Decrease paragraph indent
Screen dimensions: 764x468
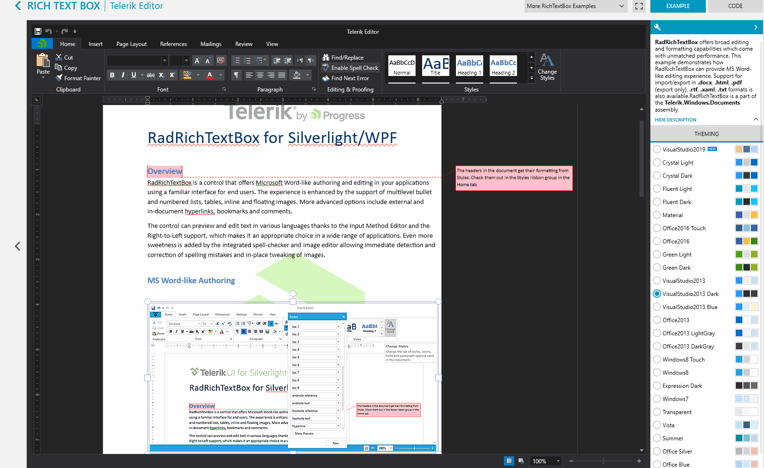point(277,60)
